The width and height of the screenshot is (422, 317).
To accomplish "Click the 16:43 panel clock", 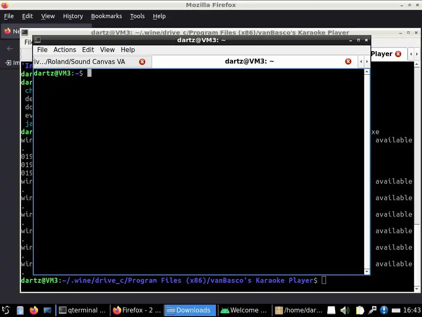I will (412, 310).
